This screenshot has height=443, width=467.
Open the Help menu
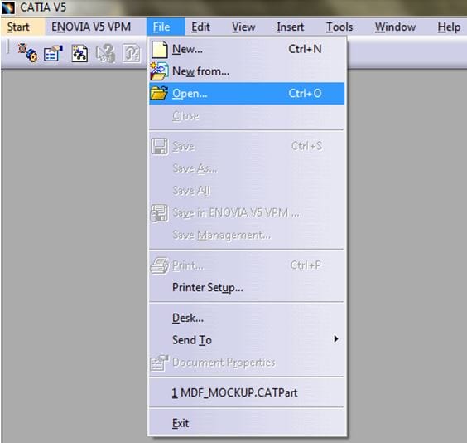click(449, 27)
